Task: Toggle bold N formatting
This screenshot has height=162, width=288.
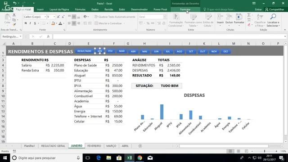Action: click(x=26, y=23)
